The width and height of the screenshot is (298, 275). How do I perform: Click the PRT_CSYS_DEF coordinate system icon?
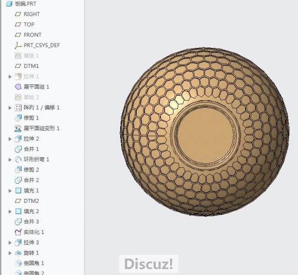coord(18,45)
